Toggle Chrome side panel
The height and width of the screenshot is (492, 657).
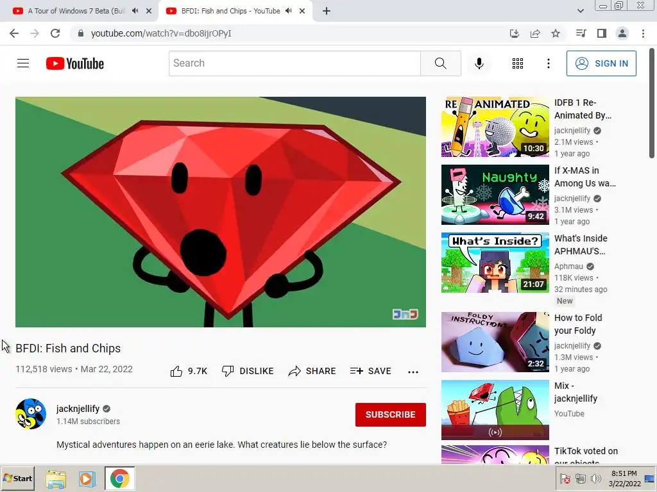[x=602, y=33]
